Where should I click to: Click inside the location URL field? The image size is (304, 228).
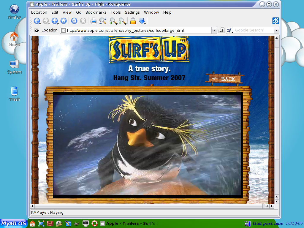tap(139, 31)
